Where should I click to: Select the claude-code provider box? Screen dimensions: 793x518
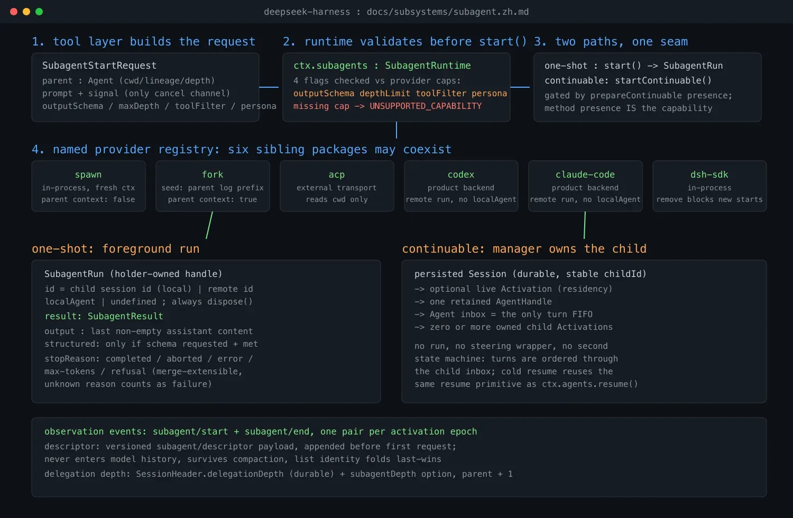[585, 186]
